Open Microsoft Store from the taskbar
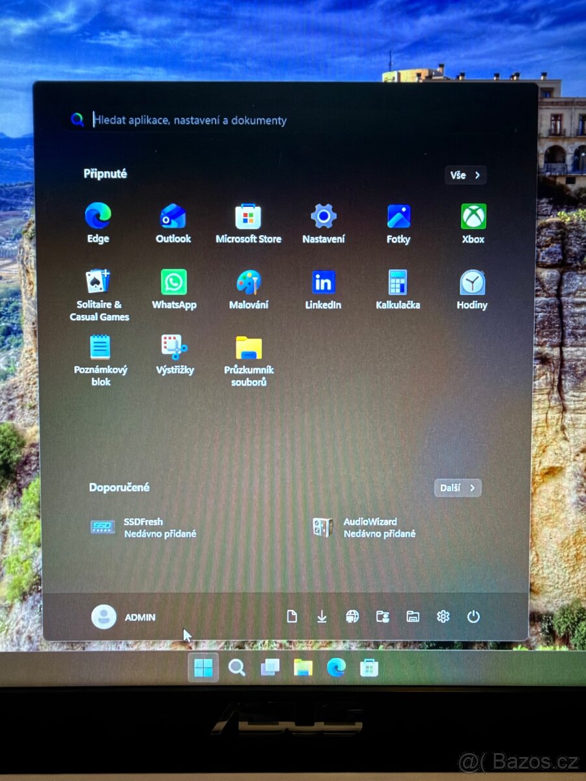The width and height of the screenshot is (586, 781). pyautogui.click(x=369, y=668)
